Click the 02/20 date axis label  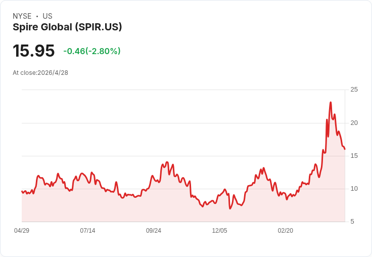[x=286, y=230]
